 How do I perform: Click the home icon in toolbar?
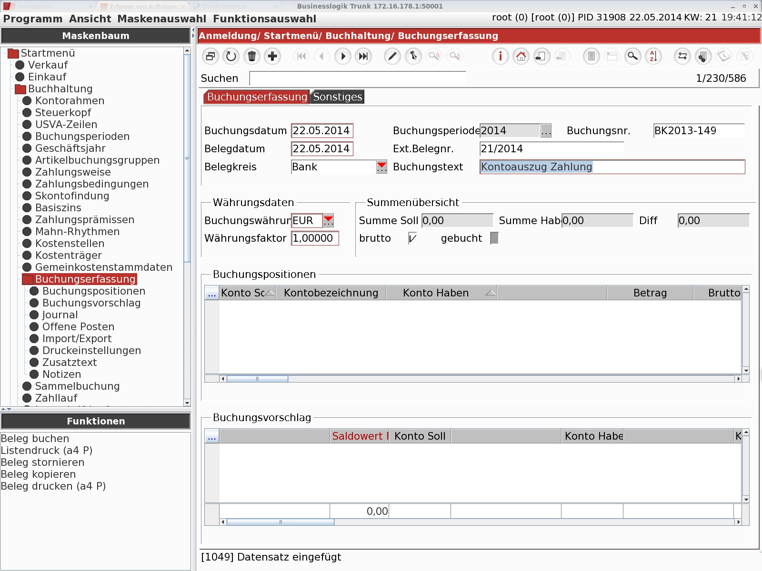(x=521, y=57)
